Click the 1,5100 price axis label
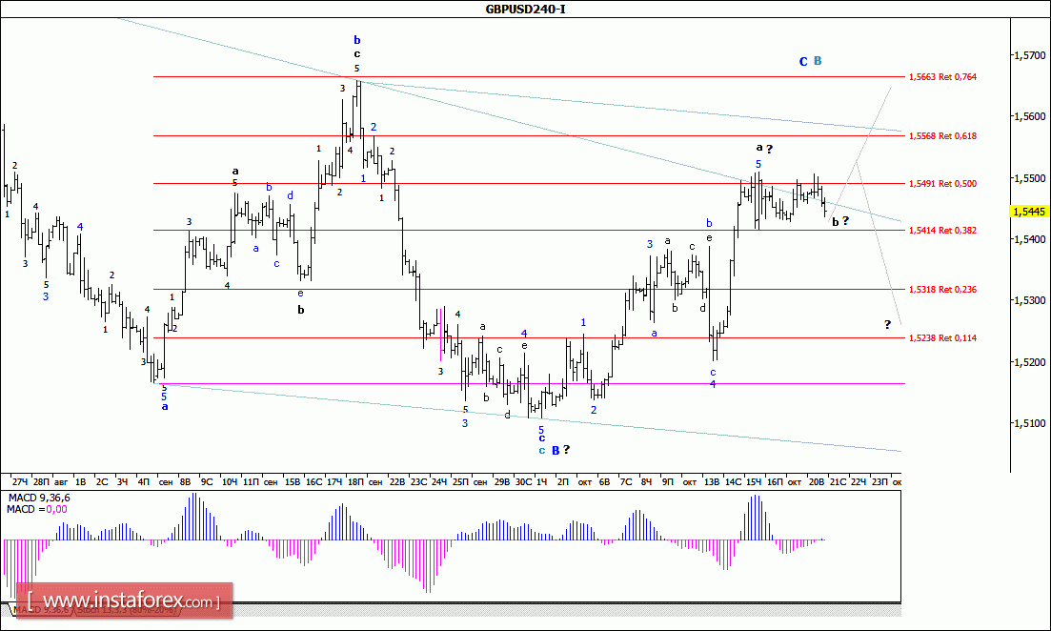The image size is (1051, 631). point(1030,423)
